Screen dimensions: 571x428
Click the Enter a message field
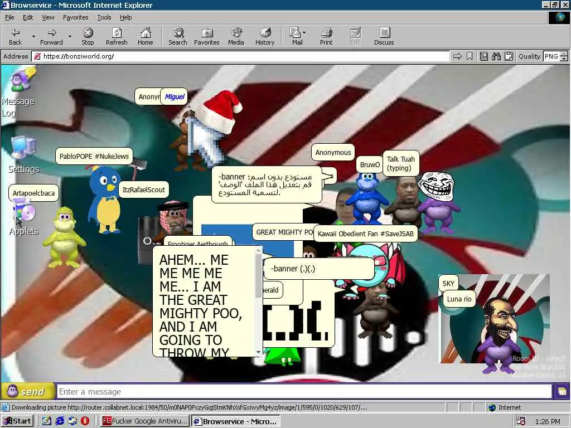click(x=304, y=392)
